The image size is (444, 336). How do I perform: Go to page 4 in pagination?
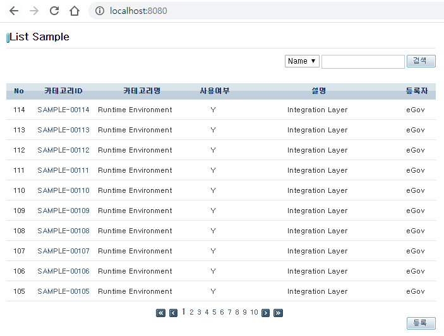(207, 312)
